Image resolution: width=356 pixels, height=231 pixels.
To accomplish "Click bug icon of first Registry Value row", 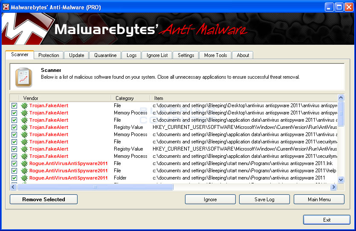I will tap(24, 127).
